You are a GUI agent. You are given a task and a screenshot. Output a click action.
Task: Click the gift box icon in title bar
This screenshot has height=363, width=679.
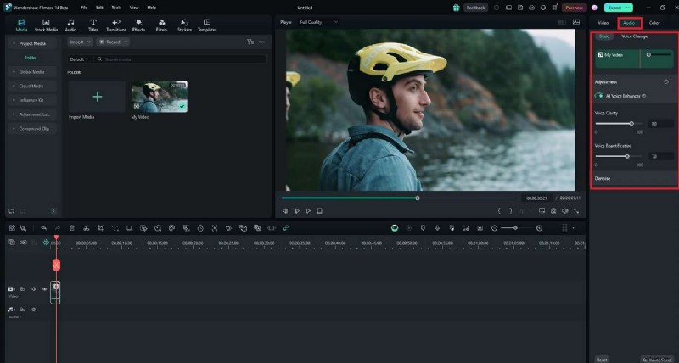click(456, 7)
